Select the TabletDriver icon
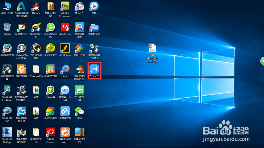The width and height of the screenshot is (264, 148). (22, 27)
